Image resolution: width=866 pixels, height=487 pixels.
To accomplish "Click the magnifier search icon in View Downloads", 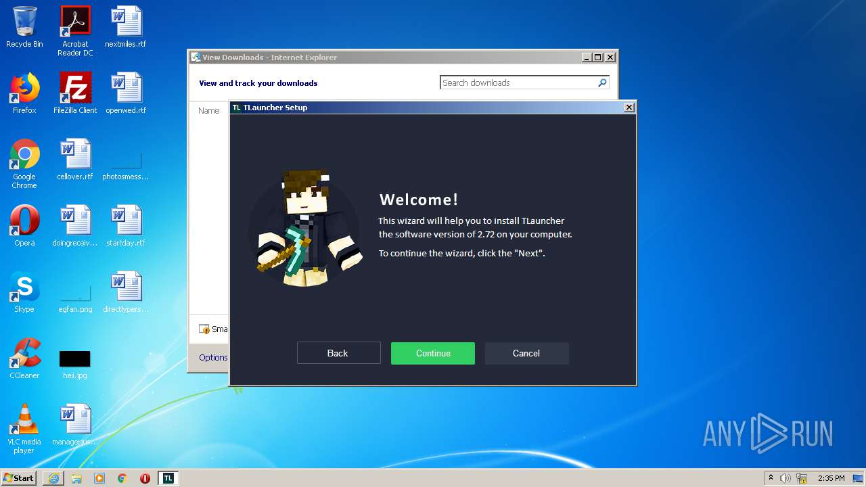I will pos(602,83).
